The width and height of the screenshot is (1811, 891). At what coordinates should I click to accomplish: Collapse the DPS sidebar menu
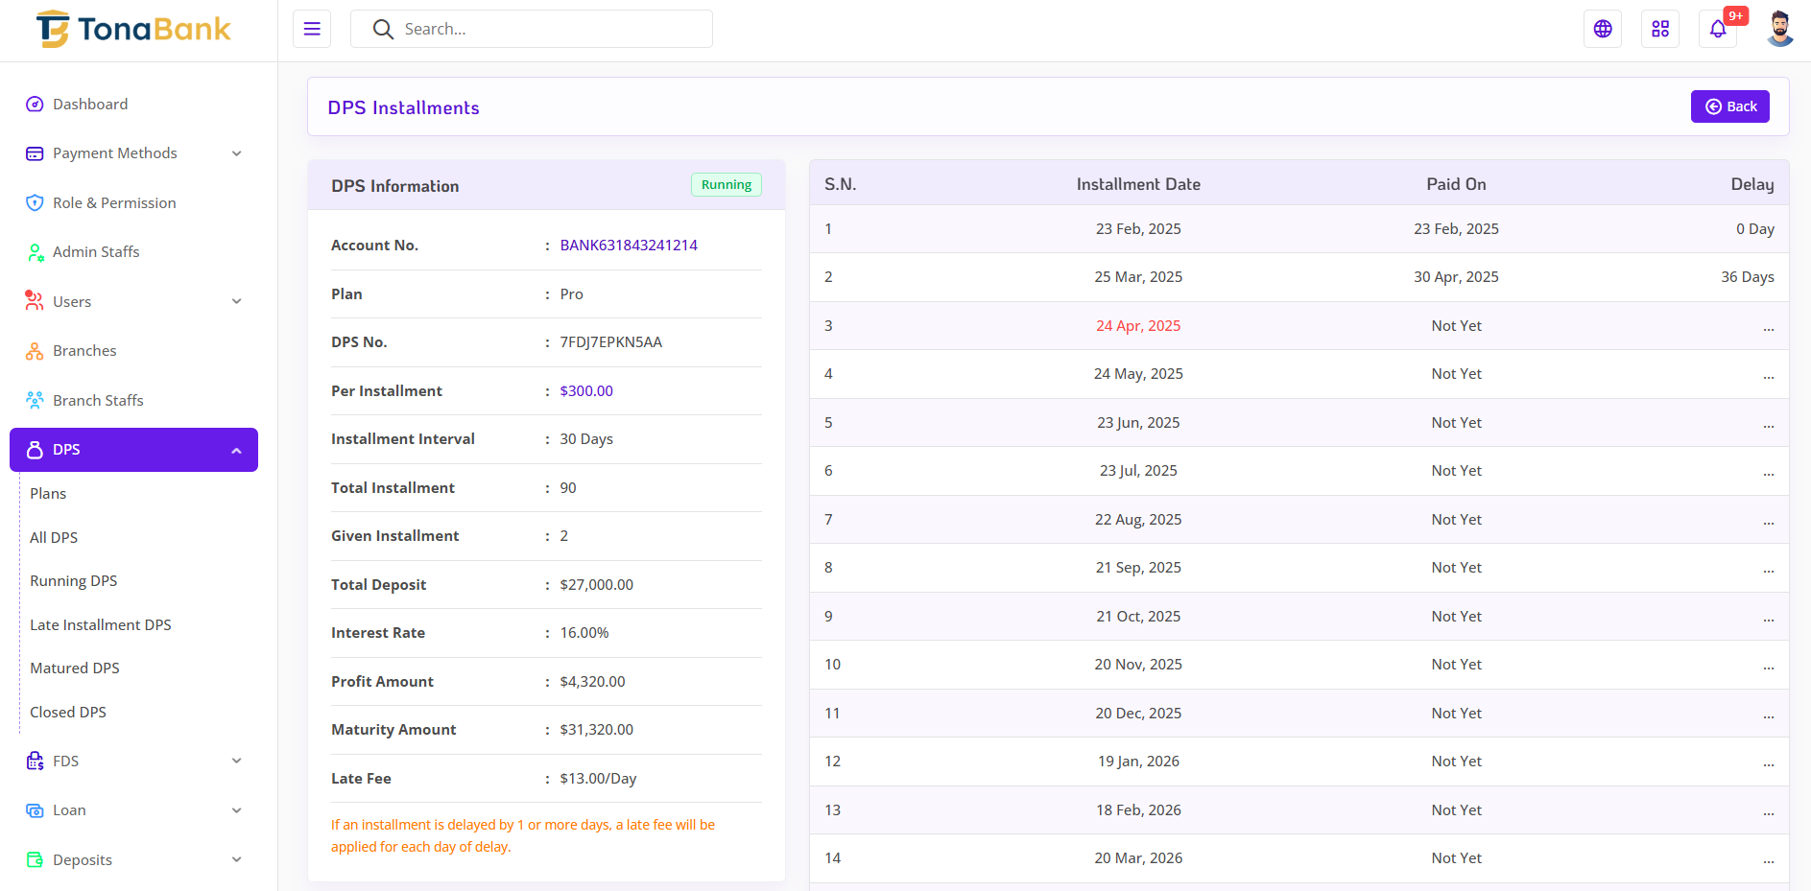[x=133, y=450]
